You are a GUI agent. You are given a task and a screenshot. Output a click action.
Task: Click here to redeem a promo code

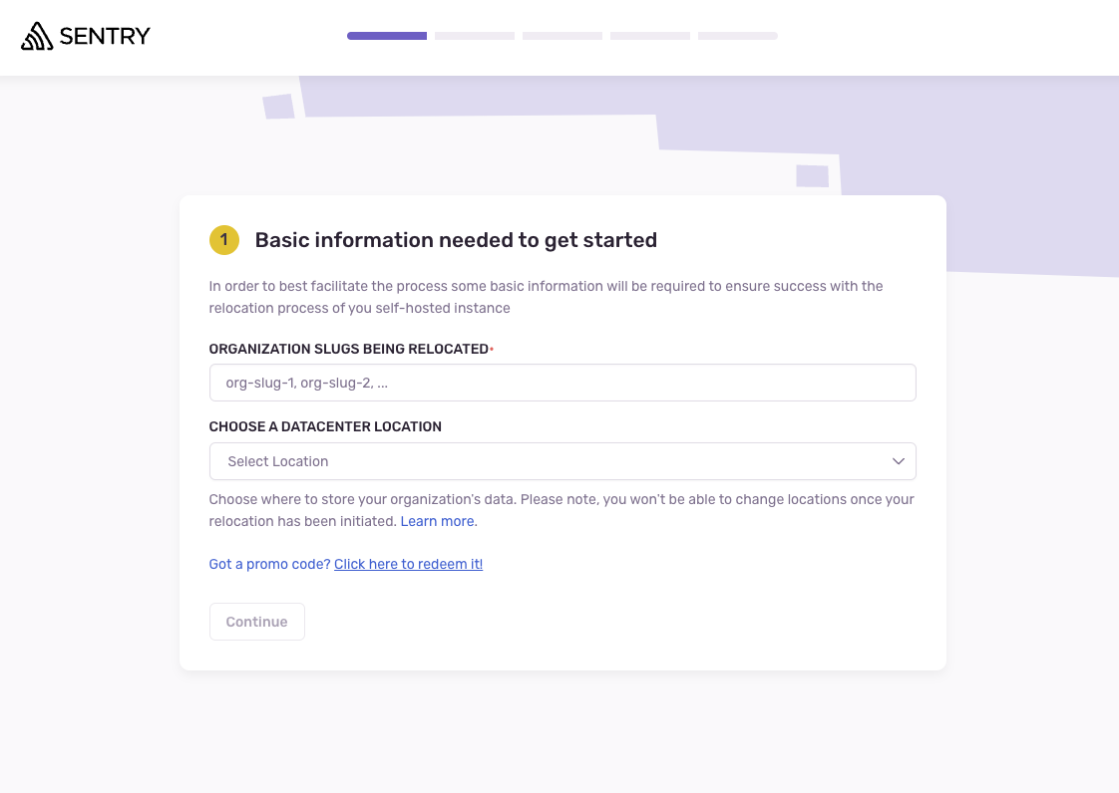pyautogui.click(x=408, y=564)
